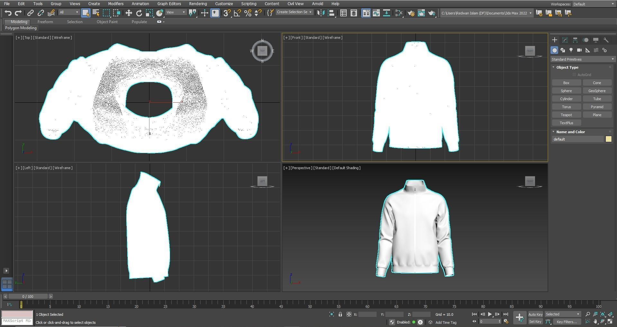Viewport: 617px width, 327px height.
Task: Toggle the 3D Snaps icon
Action: click(x=227, y=13)
